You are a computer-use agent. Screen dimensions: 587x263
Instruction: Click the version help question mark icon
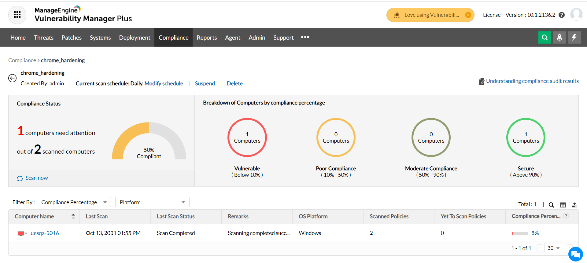point(562,15)
